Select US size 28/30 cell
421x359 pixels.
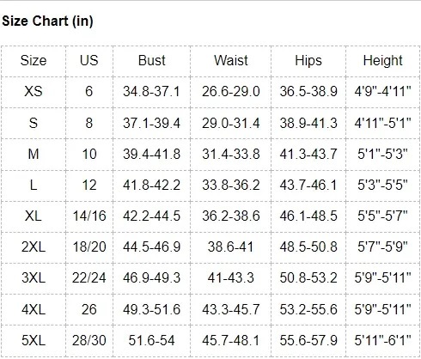click(89, 340)
